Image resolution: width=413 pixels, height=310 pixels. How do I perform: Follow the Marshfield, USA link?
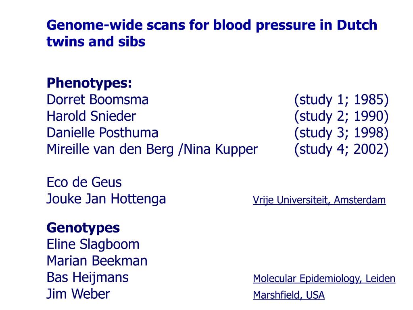pos(289,295)
